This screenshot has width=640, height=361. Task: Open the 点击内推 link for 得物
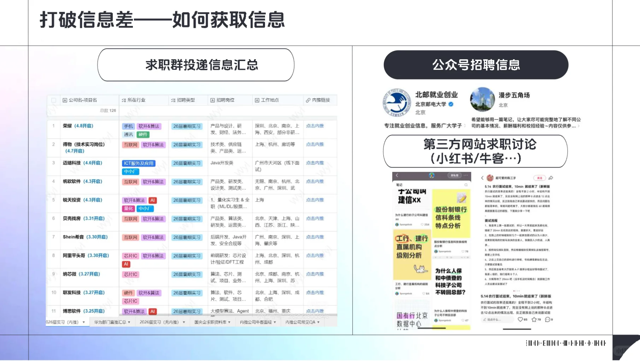315,144
